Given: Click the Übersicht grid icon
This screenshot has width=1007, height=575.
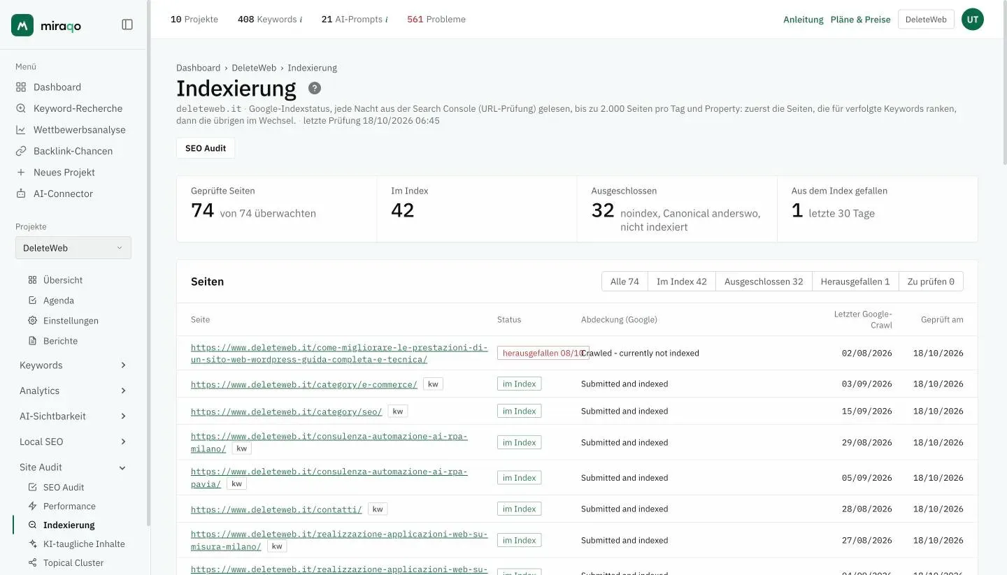Looking at the screenshot, I should (32, 280).
